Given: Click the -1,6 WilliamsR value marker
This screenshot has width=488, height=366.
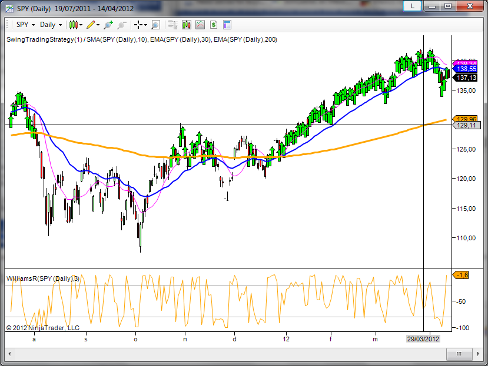Looking at the screenshot, I should (x=461, y=275).
